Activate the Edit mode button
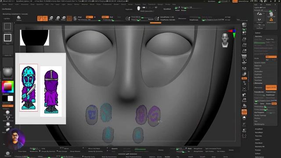The width and height of the screenshot is (281, 158). click(40, 18)
